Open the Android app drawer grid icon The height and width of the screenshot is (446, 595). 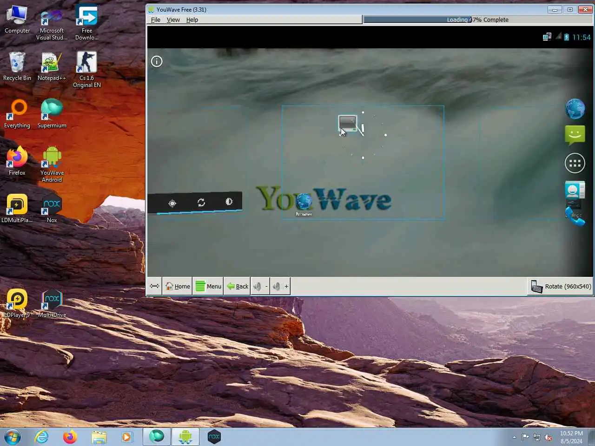click(575, 163)
